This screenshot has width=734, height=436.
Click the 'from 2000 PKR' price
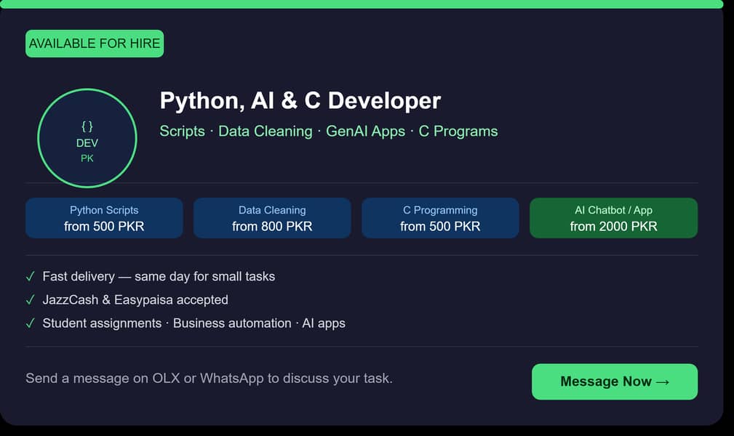click(613, 227)
